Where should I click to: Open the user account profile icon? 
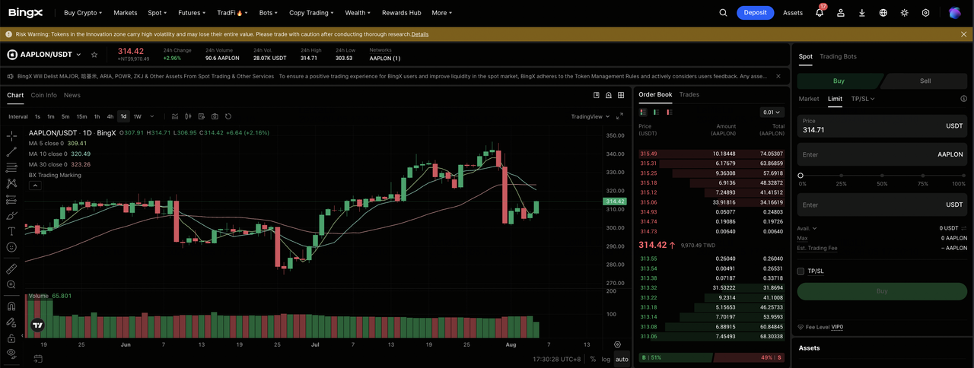[841, 13]
